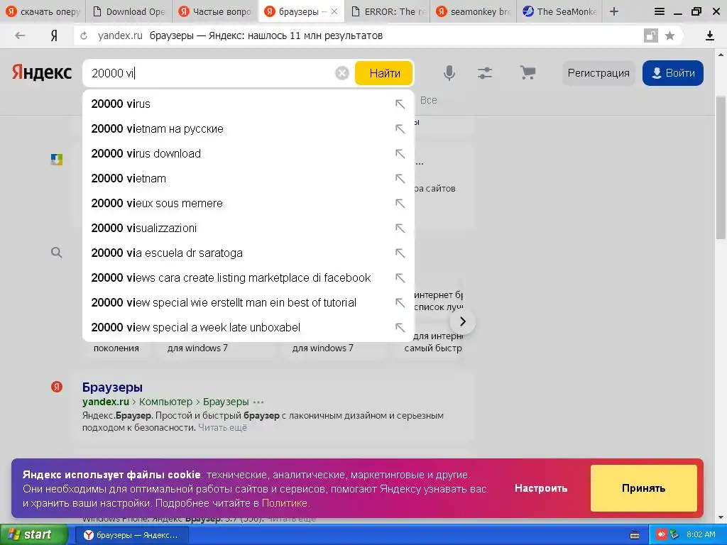Click the microphone voice search icon
This screenshot has width=727, height=545.
[449, 73]
